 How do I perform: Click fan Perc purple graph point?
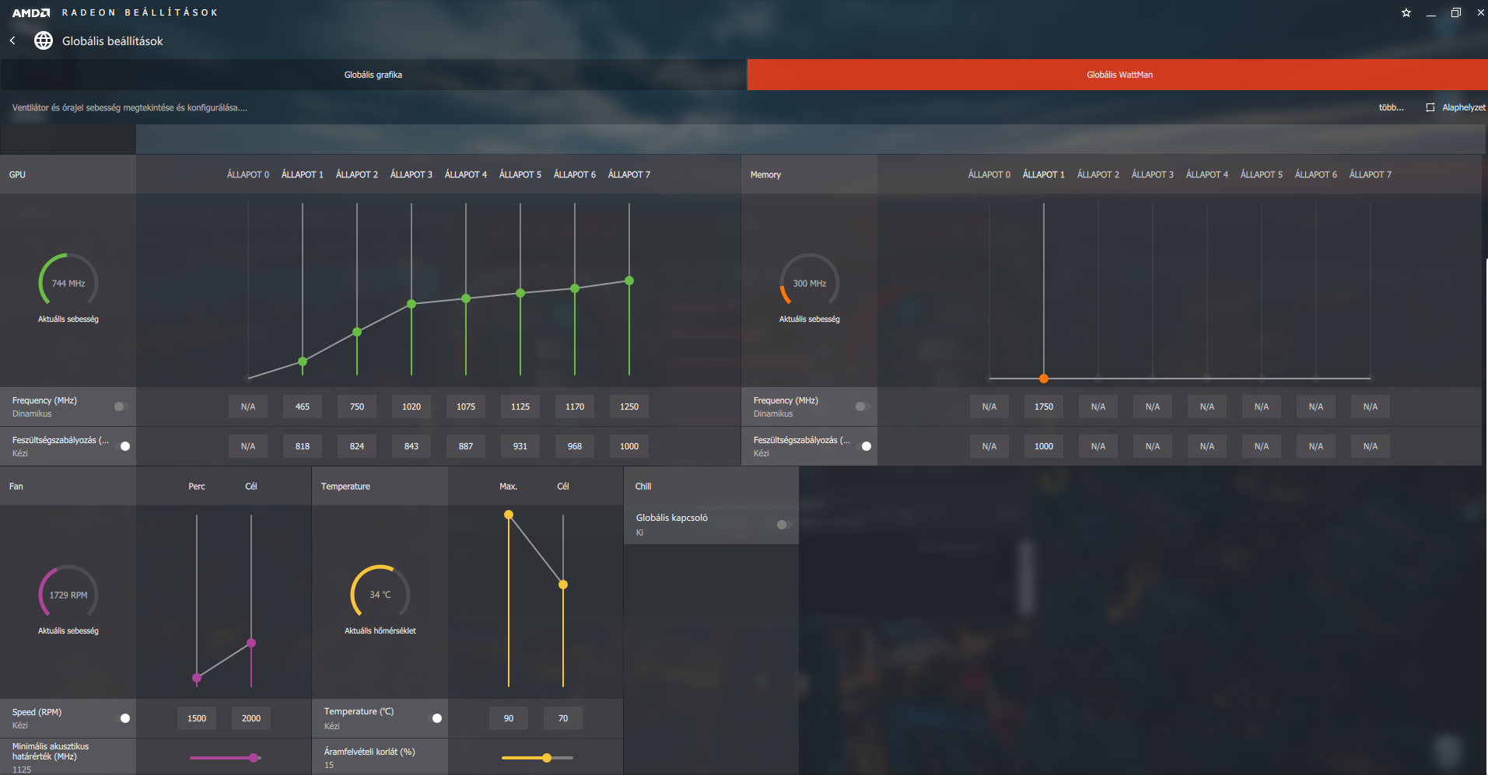tap(197, 678)
